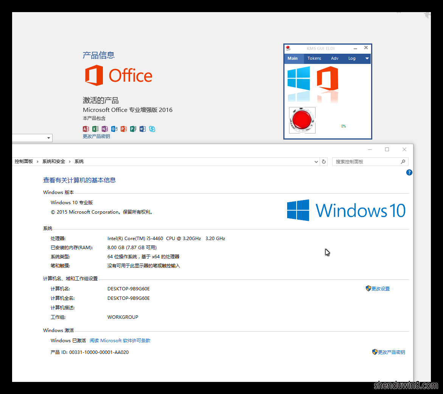Click the Publisher icon under Office products
Image resolution: width=443 pixels, height=394 pixels.
click(x=133, y=129)
